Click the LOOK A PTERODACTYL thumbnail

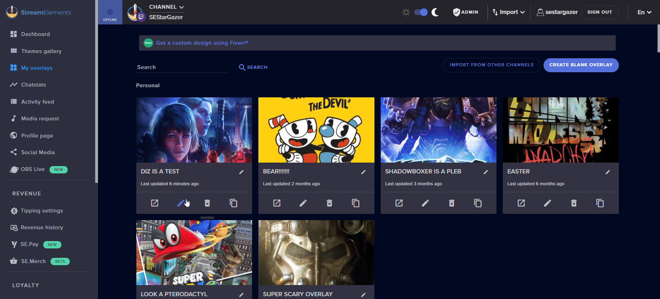tap(194, 253)
